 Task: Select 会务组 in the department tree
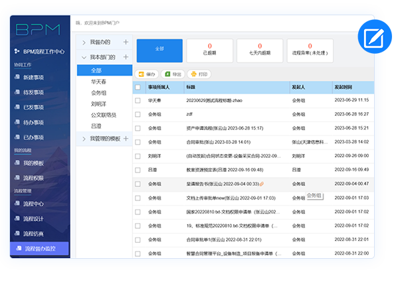pos(98,93)
